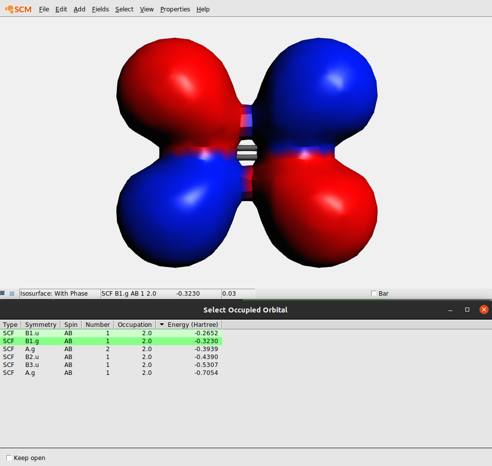Check the Keep open checkbox
Screen dimensions: 492x466
[8, 458]
